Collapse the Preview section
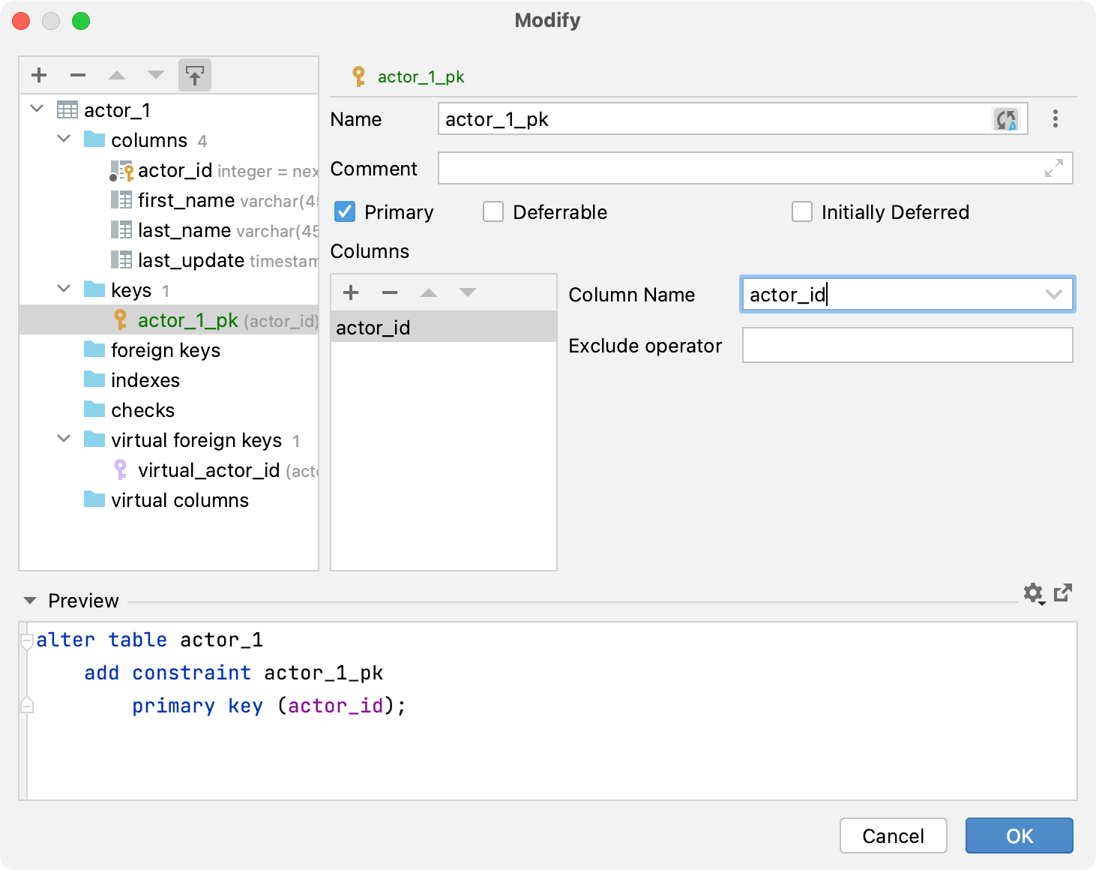This screenshot has height=870, width=1096. tap(30, 600)
